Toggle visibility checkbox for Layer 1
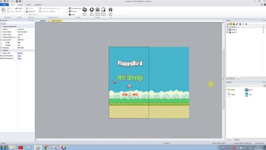 tap(227, 30)
